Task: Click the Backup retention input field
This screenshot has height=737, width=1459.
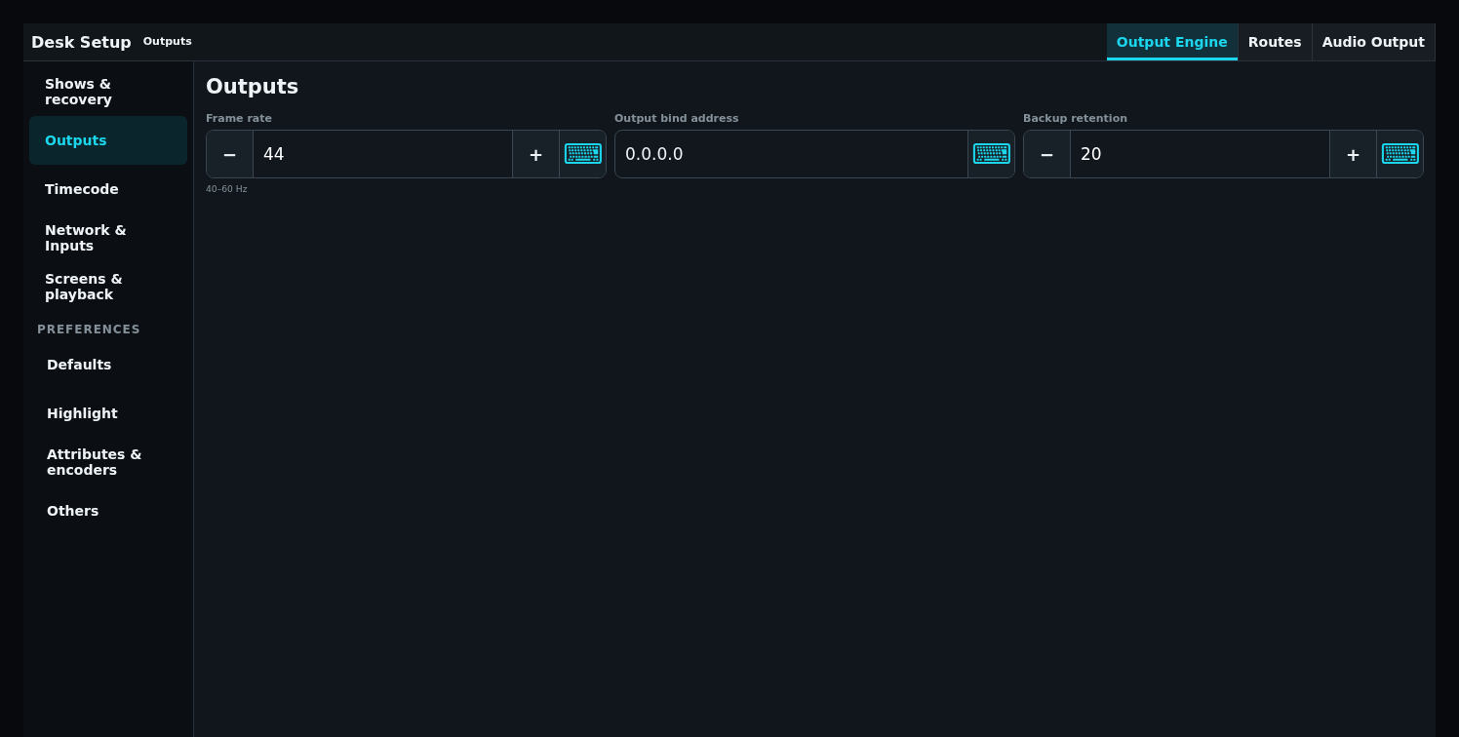Action: click(x=1200, y=154)
